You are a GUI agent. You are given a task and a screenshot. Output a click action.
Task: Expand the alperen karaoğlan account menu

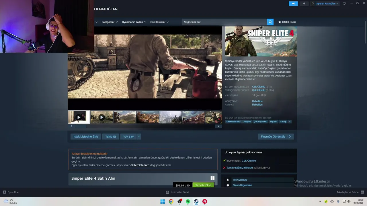[327, 4]
